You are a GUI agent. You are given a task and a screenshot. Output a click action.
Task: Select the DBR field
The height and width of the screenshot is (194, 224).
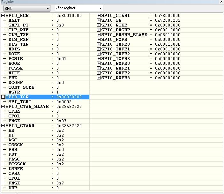point(13,188)
